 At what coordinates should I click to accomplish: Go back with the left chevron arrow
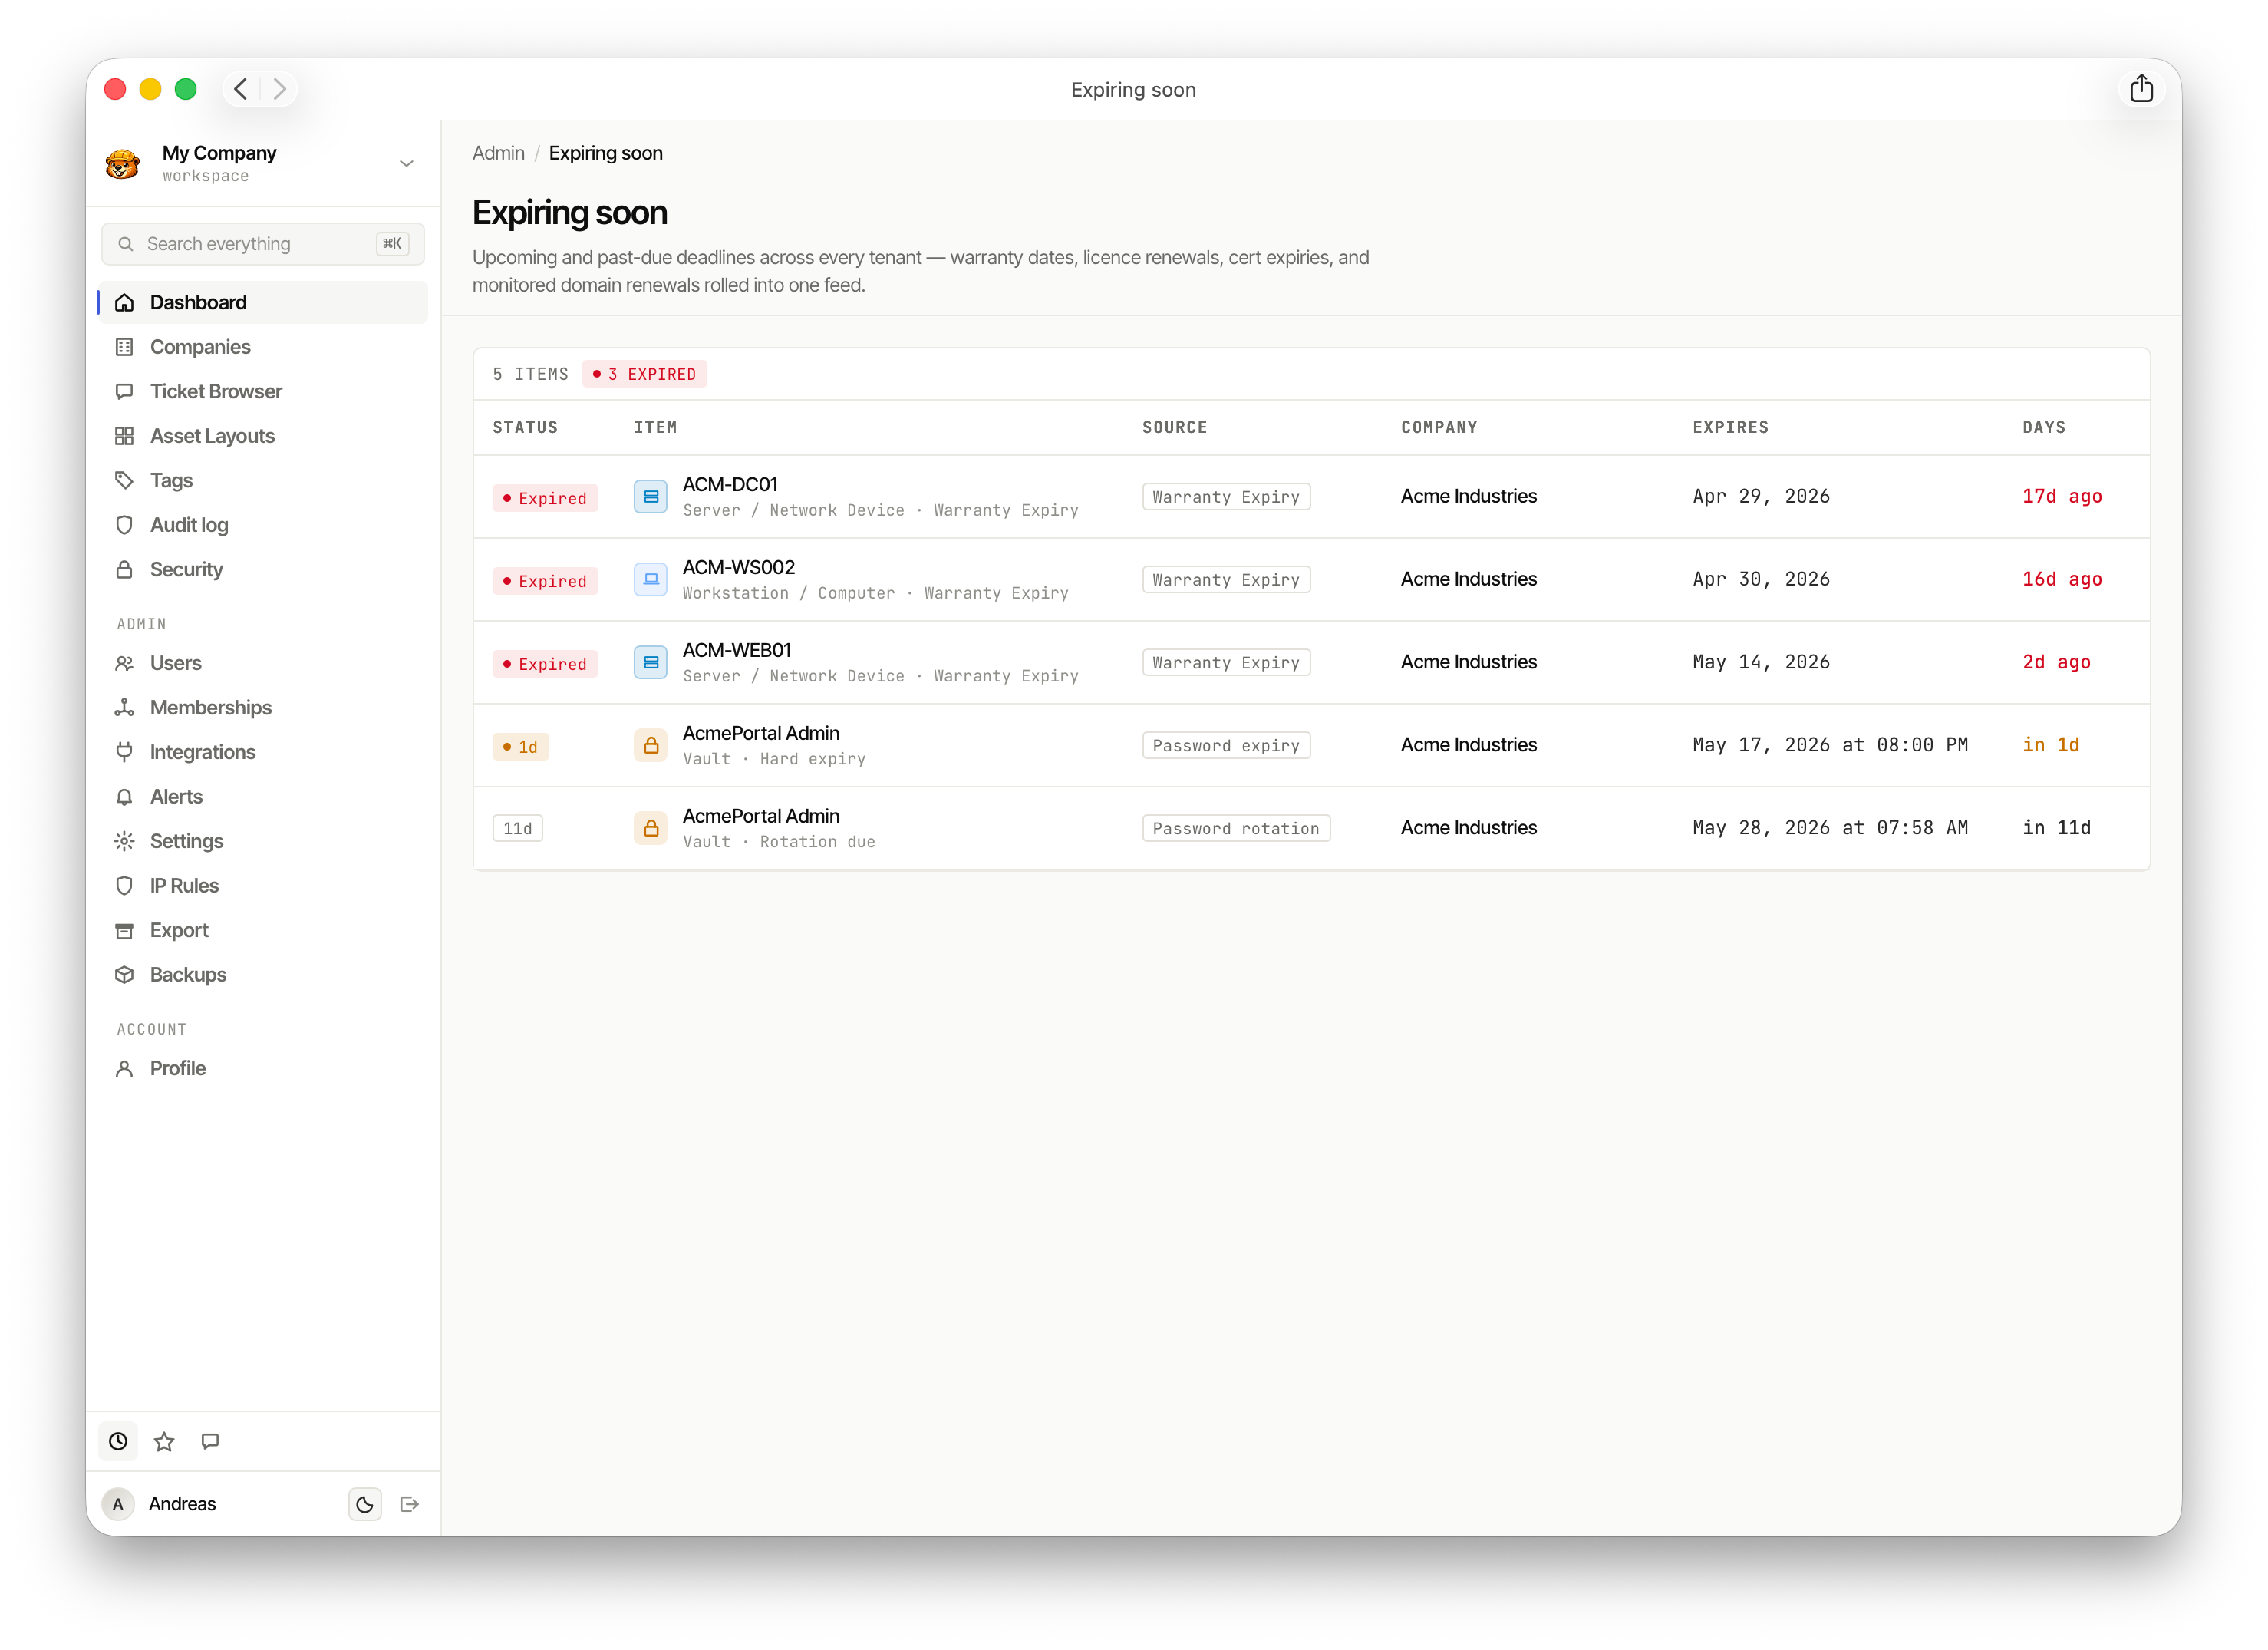pyautogui.click(x=241, y=89)
